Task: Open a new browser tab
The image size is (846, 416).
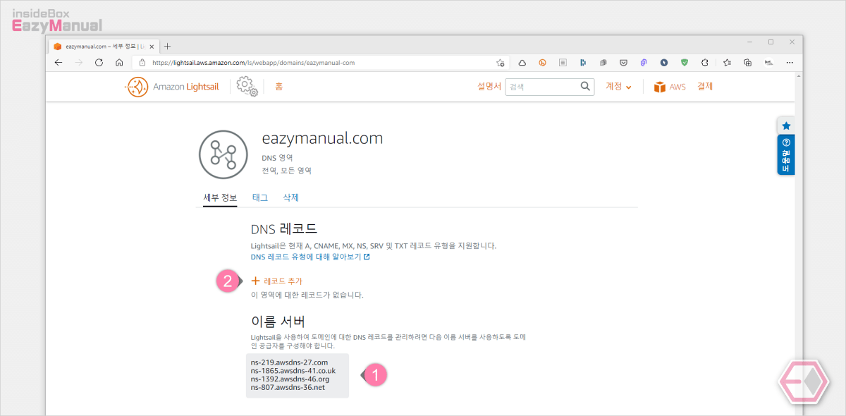Action: pos(167,46)
